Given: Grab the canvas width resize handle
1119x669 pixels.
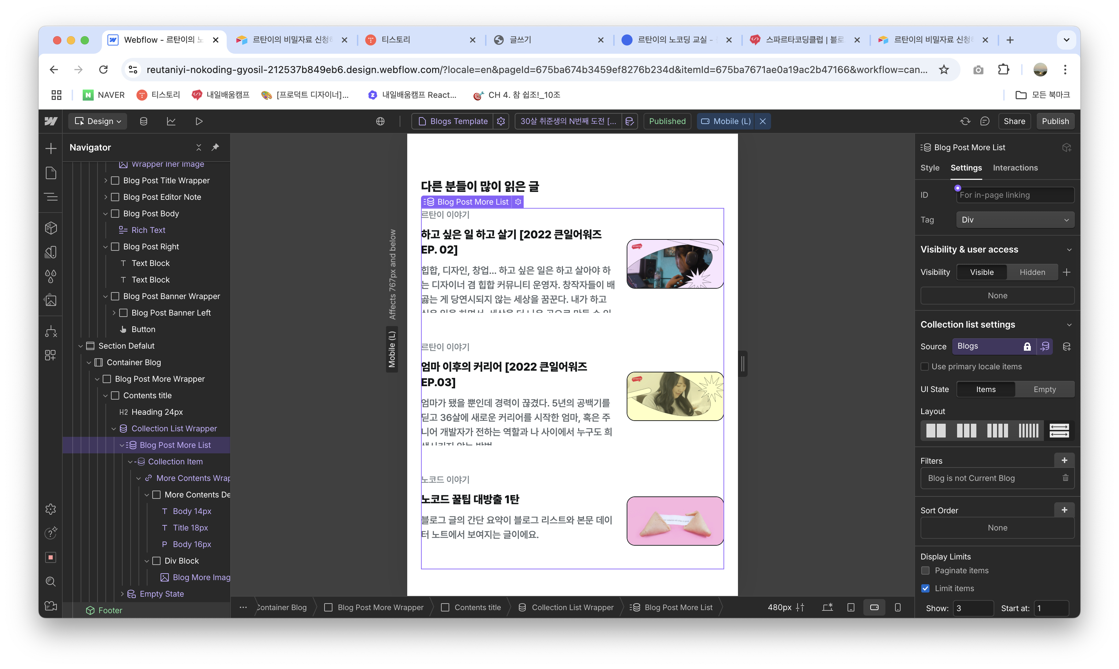Looking at the screenshot, I should (x=742, y=364).
